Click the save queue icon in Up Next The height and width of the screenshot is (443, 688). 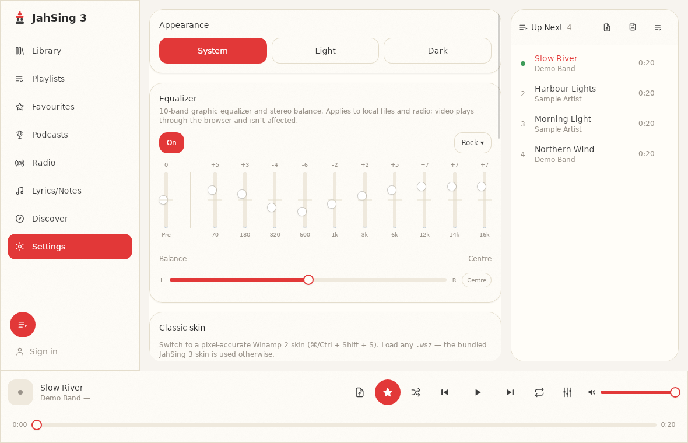pyautogui.click(x=632, y=27)
